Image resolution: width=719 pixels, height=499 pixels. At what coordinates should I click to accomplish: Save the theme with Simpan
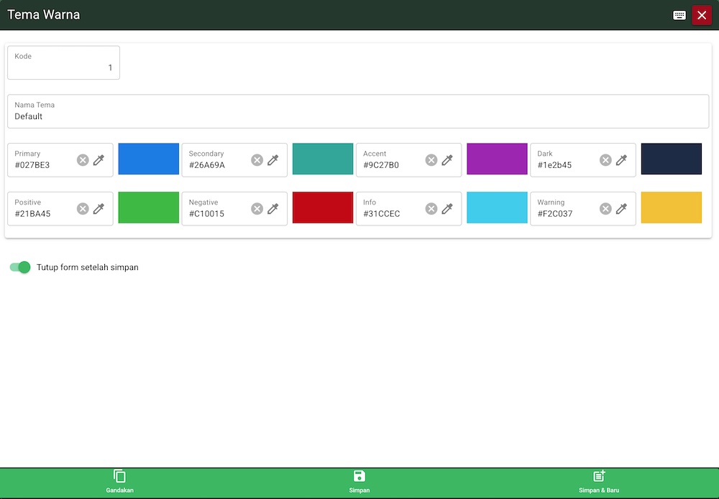point(359,481)
